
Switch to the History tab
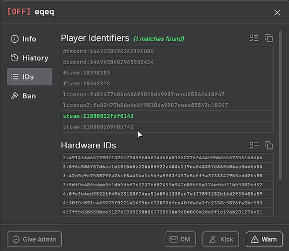pyautogui.click(x=29, y=58)
